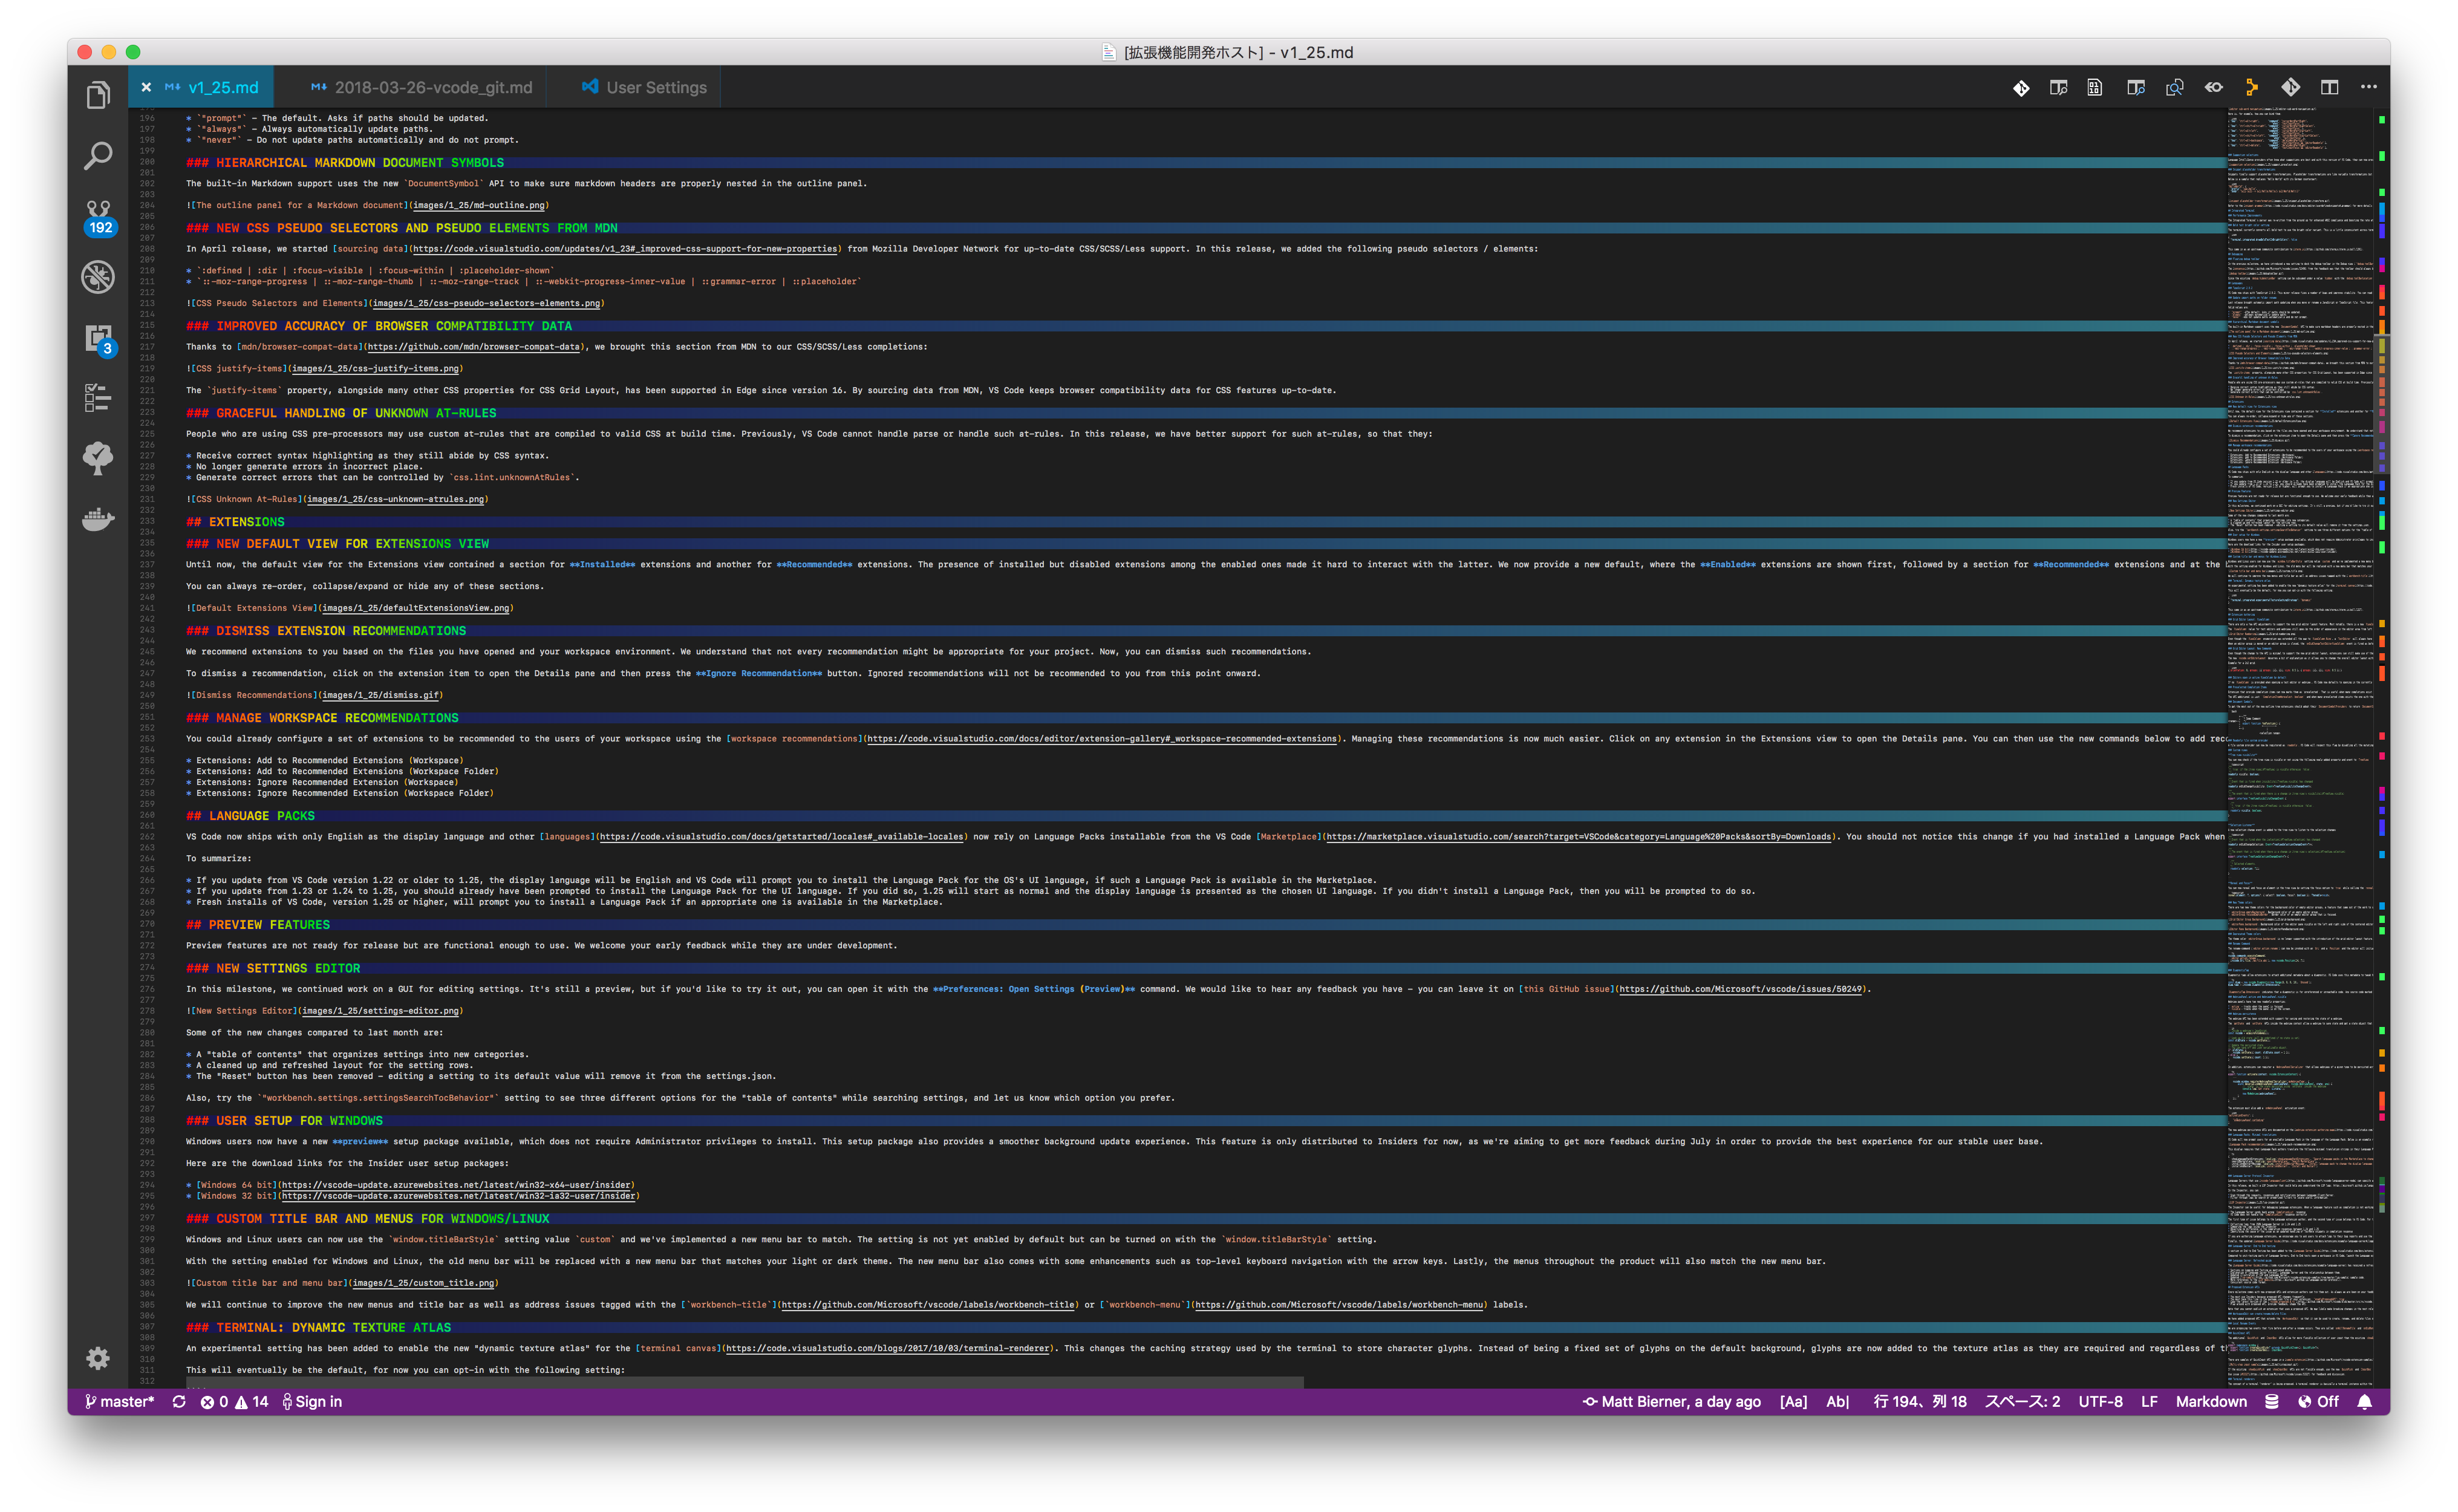
Task: Toggle the 'Ab|' status bar item
Action: point(1837,1401)
